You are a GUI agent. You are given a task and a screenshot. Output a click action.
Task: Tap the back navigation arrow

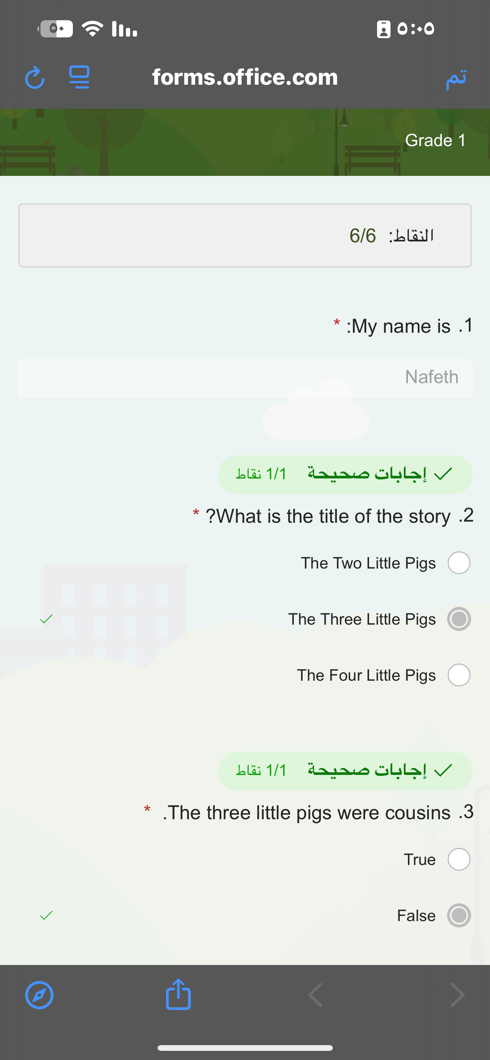click(315, 996)
